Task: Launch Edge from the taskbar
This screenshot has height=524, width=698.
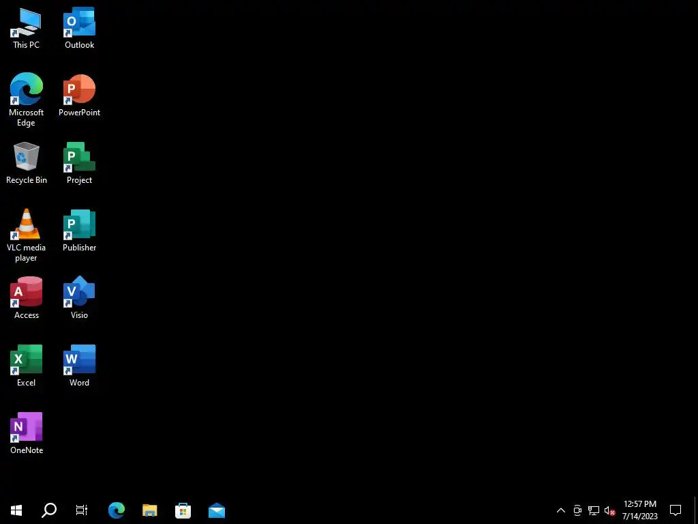Action: click(x=117, y=510)
